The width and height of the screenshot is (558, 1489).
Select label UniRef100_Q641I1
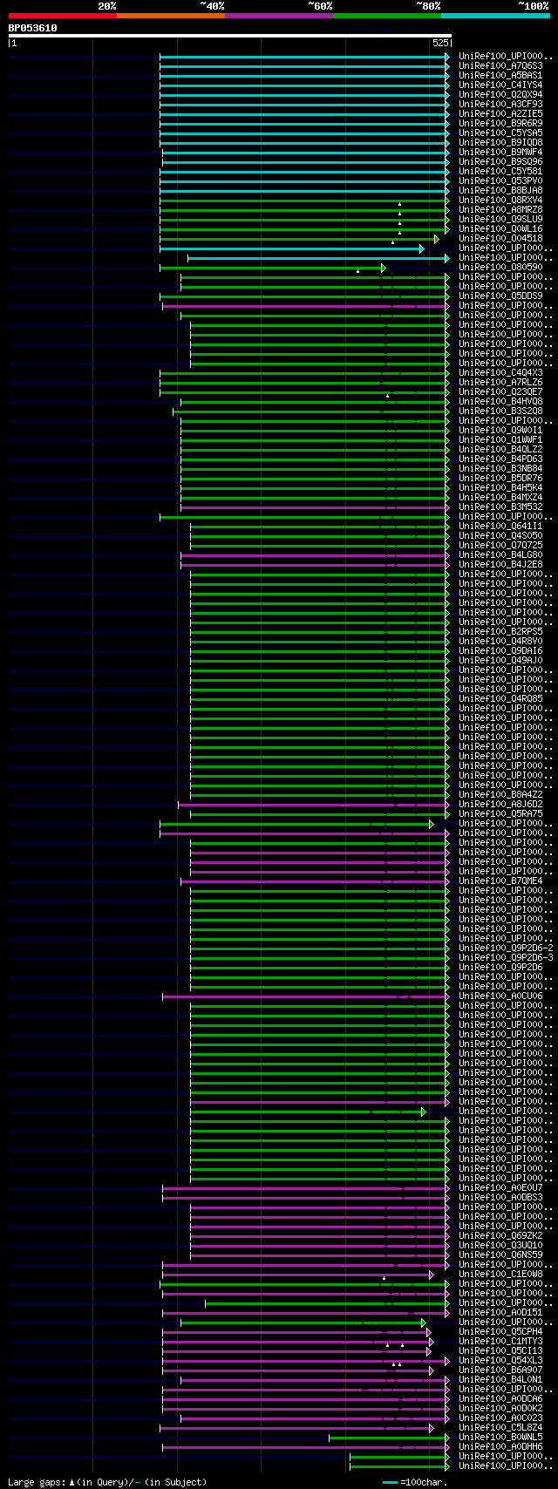point(500,526)
